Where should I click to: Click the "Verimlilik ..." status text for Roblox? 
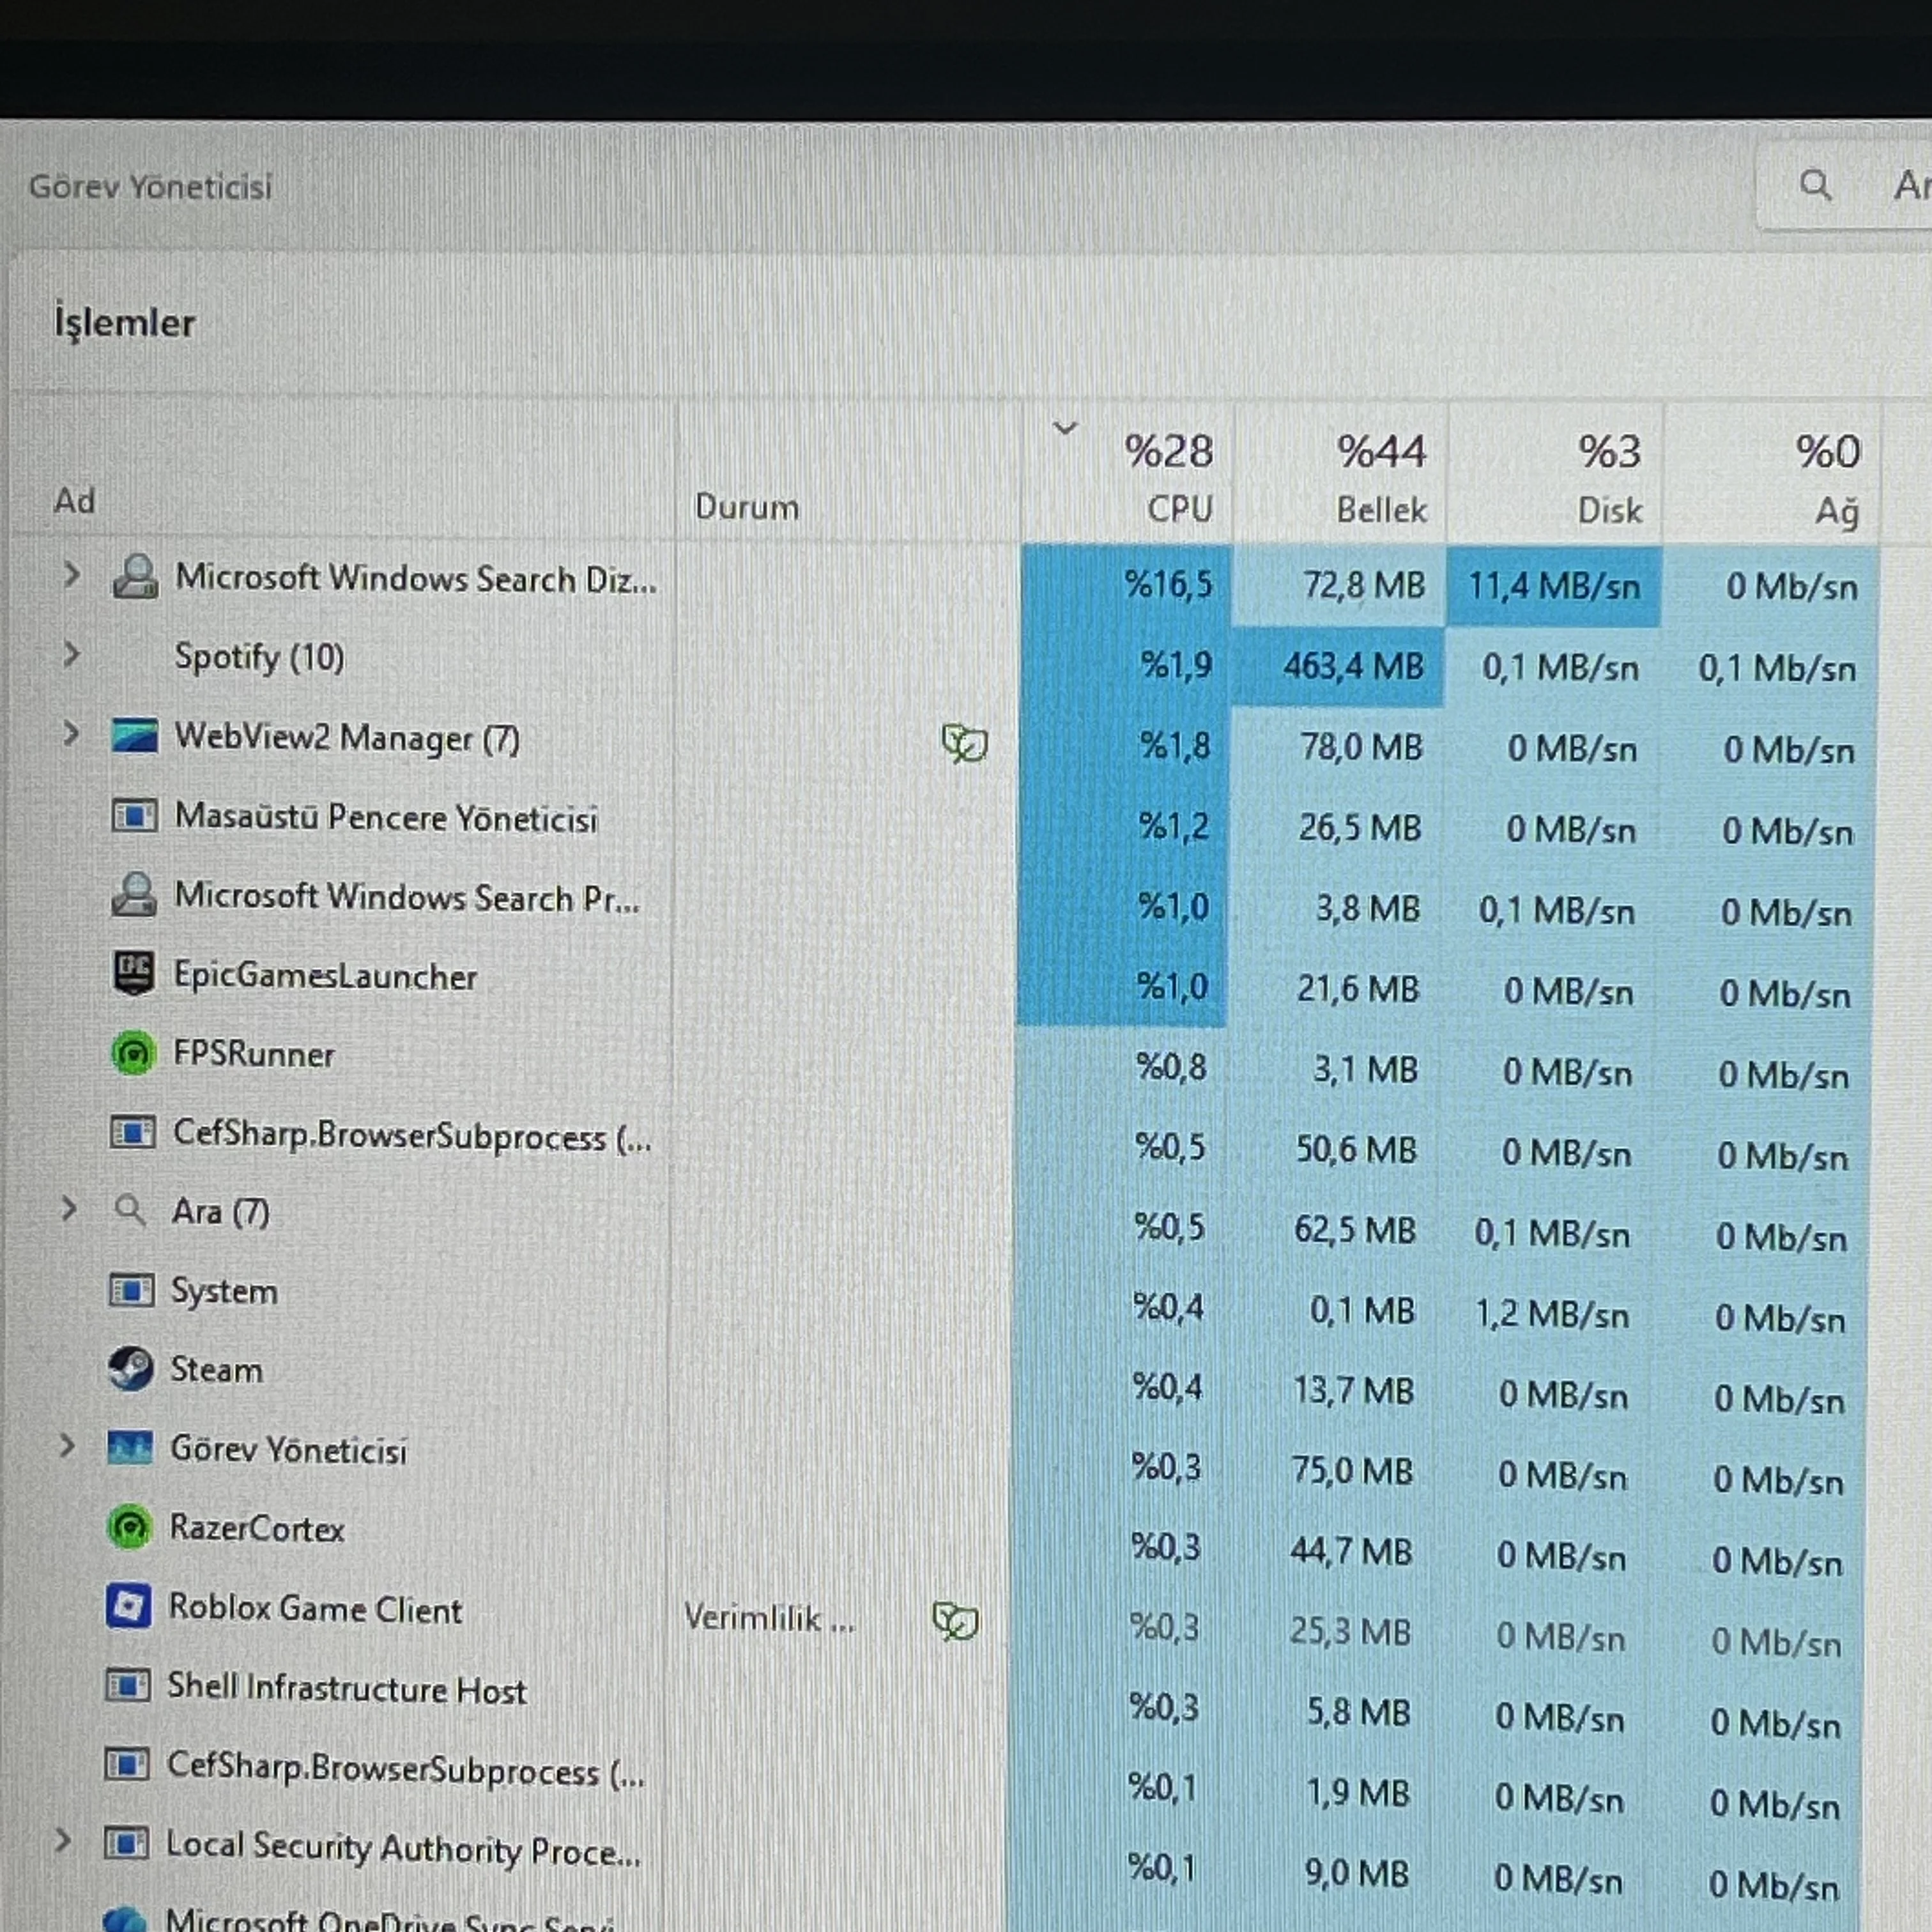click(770, 1617)
